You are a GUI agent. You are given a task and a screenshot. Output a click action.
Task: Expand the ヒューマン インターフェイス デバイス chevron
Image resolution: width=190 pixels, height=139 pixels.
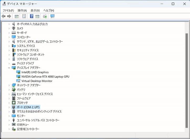point(9,94)
